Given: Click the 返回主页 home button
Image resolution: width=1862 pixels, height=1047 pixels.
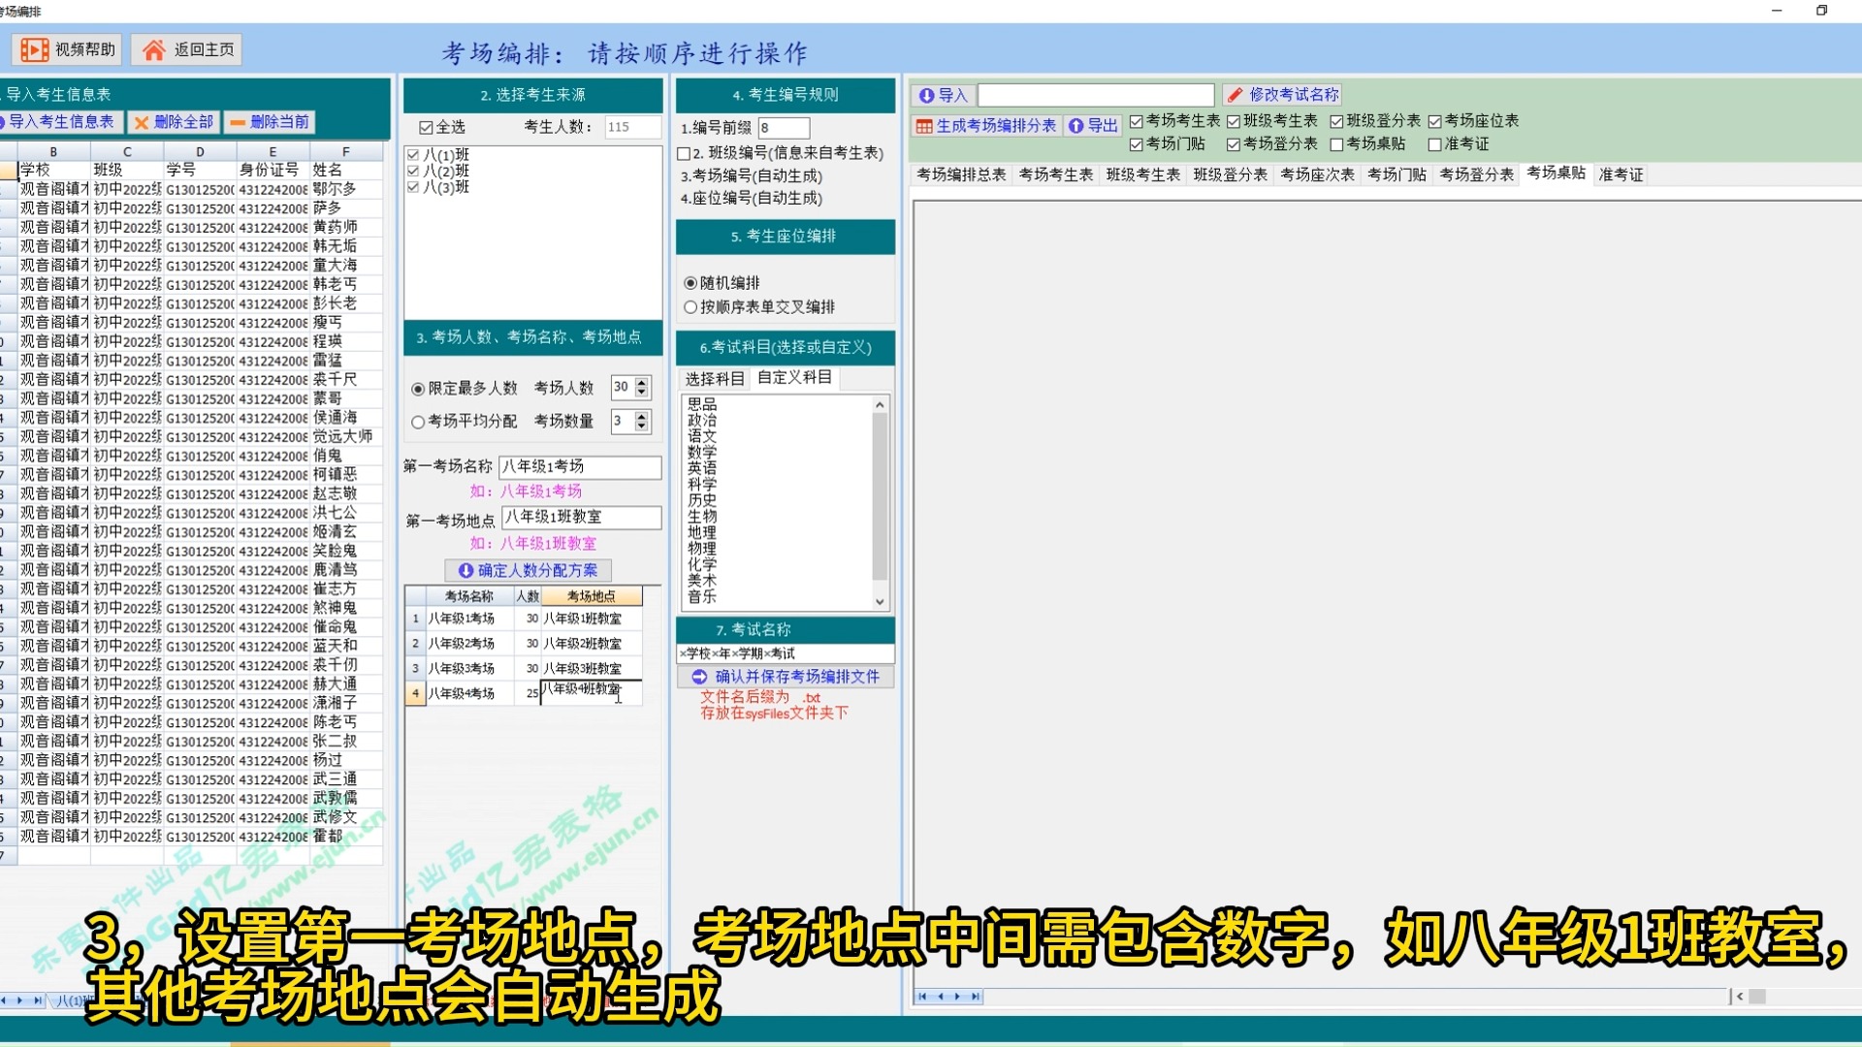Looking at the screenshot, I should [x=187, y=49].
